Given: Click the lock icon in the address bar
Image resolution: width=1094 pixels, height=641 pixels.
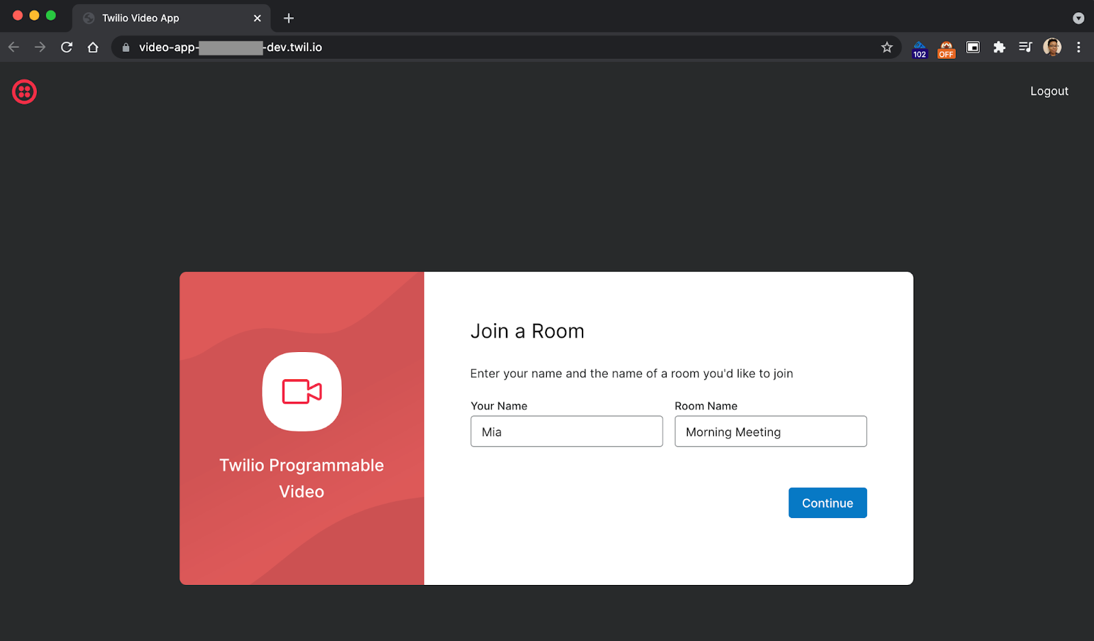Looking at the screenshot, I should [126, 47].
